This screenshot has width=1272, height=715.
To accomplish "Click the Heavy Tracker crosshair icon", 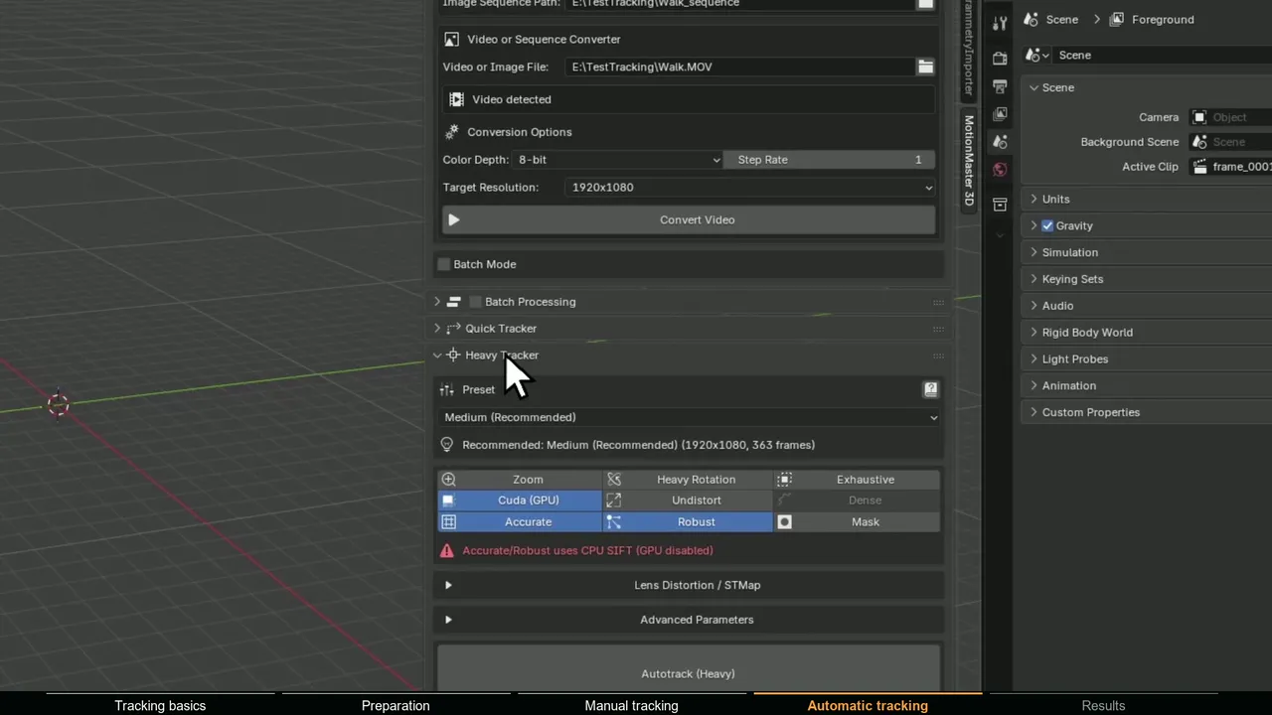I will pos(453,355).
